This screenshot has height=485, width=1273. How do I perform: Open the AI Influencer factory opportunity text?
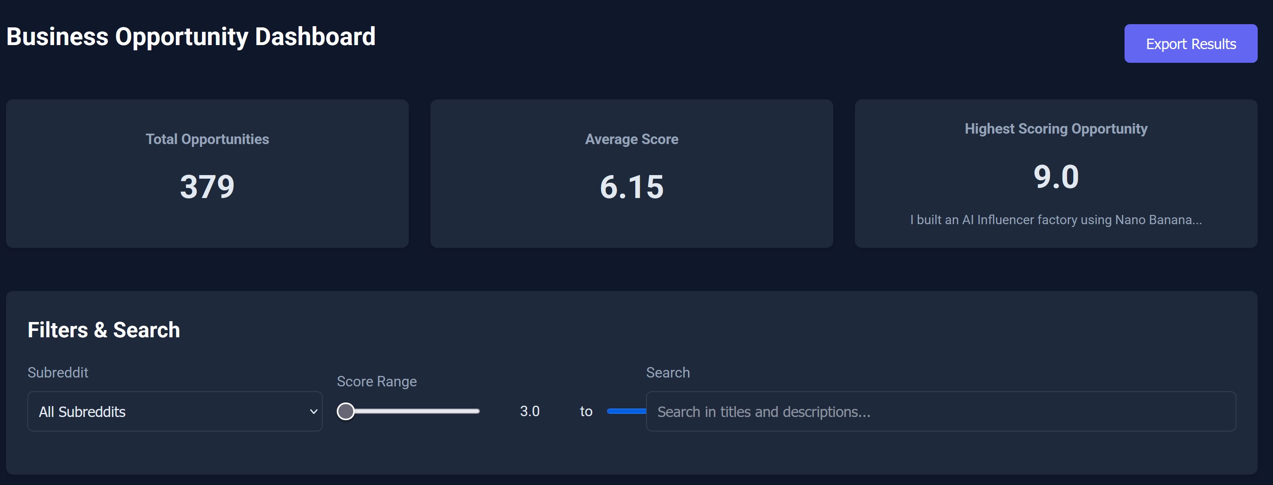pos(1056,220)
